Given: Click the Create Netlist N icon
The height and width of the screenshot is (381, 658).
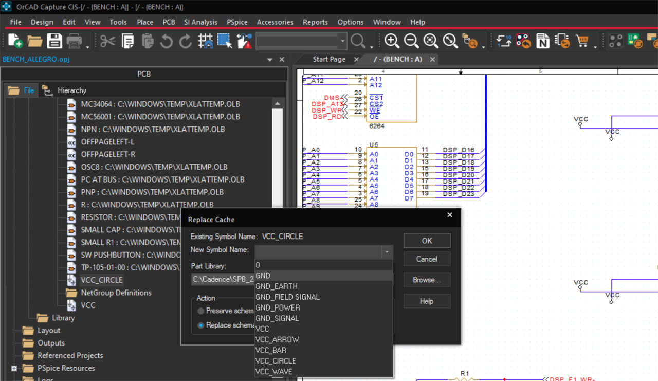Looking at the screenshot, I should 543,41.
